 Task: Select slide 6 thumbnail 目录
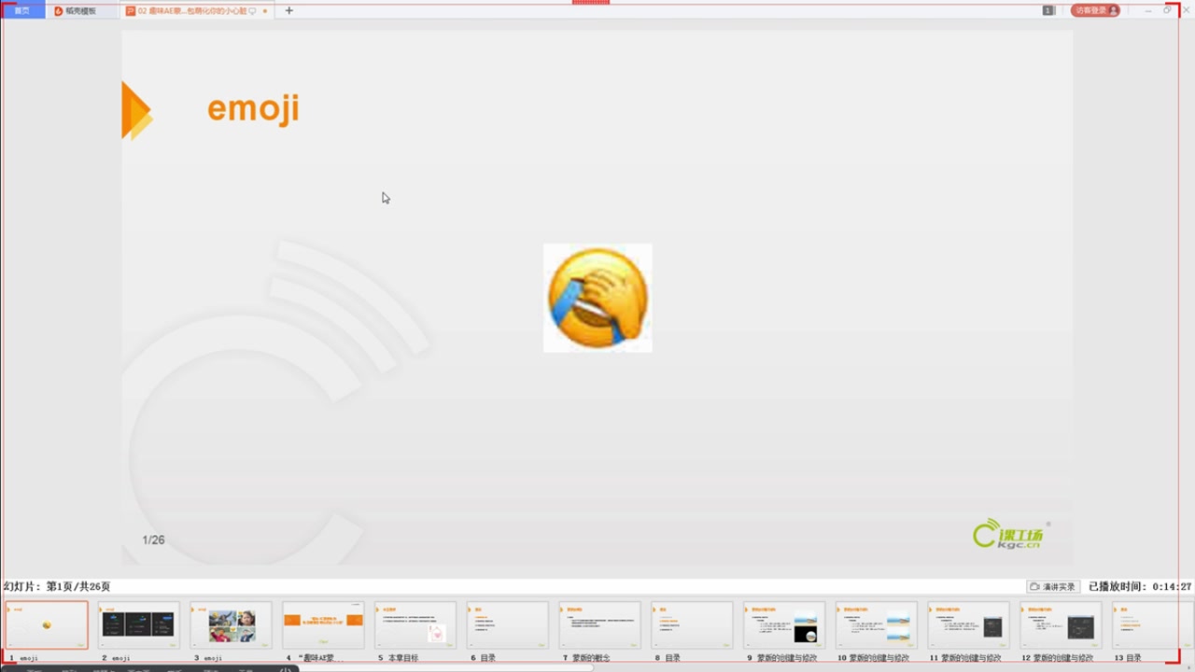[508, 624]
